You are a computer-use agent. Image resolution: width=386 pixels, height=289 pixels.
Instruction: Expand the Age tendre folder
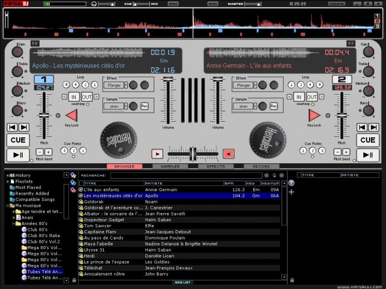click(x=14, y=211)
